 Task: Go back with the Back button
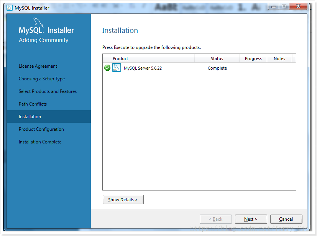point(216,219)
